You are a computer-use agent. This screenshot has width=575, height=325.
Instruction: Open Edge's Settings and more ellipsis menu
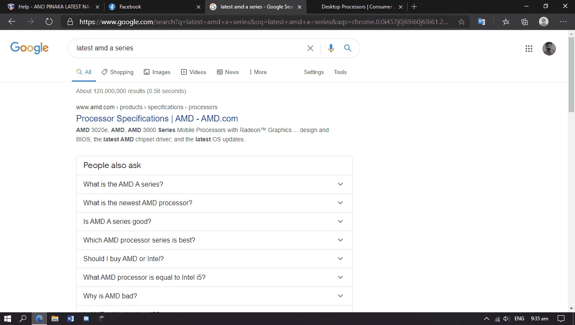click(x=563, y=22)
